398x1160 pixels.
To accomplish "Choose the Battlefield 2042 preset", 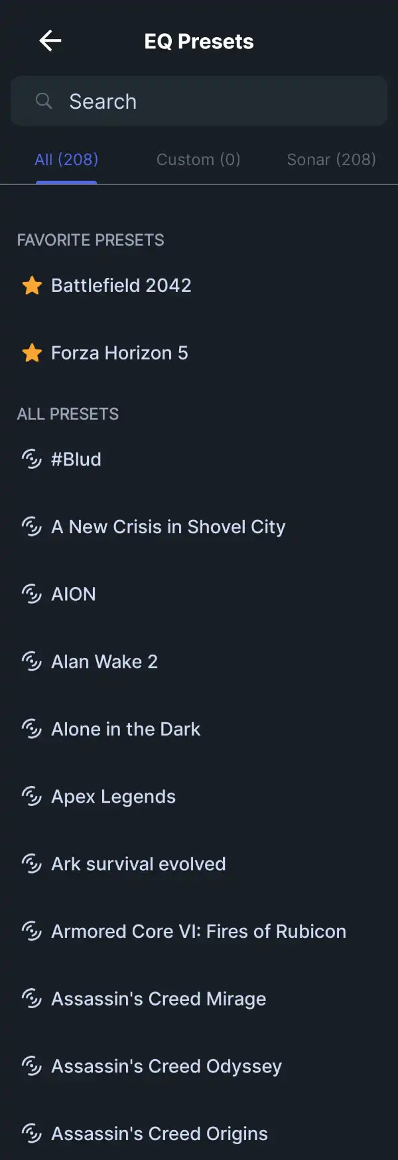I will pos(199,285).
